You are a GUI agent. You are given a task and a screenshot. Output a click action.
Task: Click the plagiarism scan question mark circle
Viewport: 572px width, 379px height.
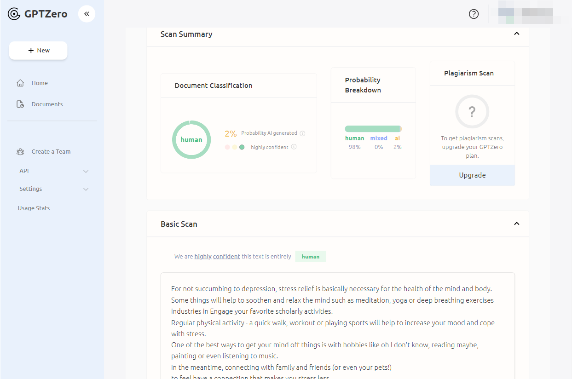(472, 111)
